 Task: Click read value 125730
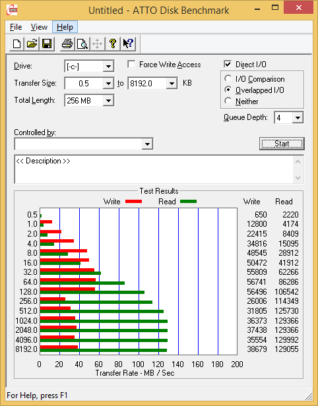click(286, 311)
